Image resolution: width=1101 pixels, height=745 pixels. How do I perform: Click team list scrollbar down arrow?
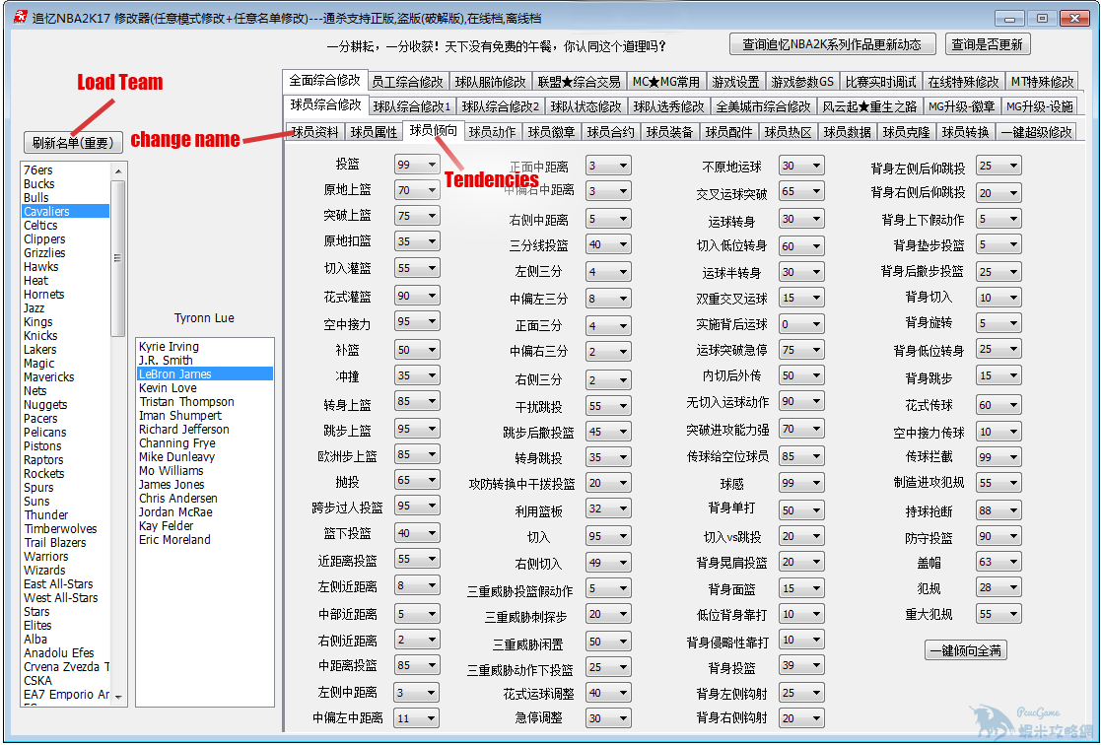point(118,697)
